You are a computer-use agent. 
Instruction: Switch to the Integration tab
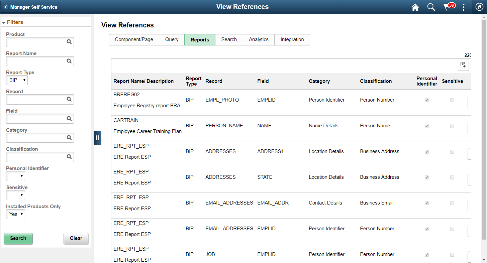(292, 39)
